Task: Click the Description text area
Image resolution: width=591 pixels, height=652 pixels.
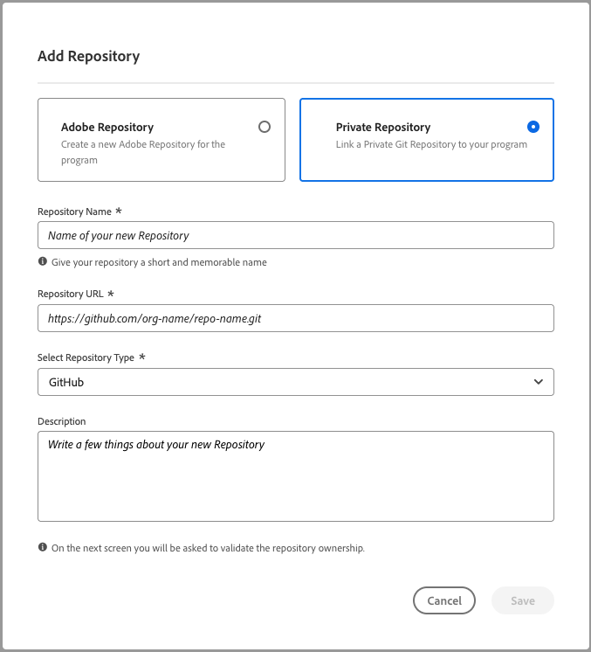Action: pyautogui.click(x=295, y=475)
